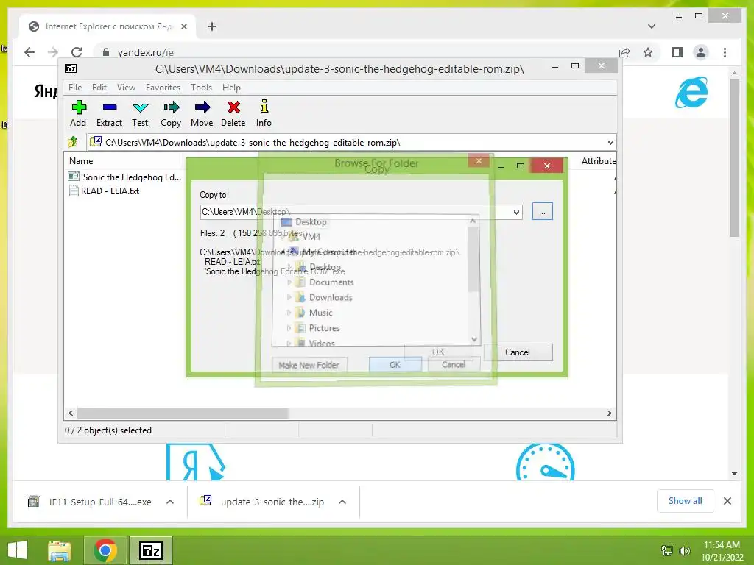754x565 pixels.
Task: Click the share page icon in Chrome
Action: 624,52
